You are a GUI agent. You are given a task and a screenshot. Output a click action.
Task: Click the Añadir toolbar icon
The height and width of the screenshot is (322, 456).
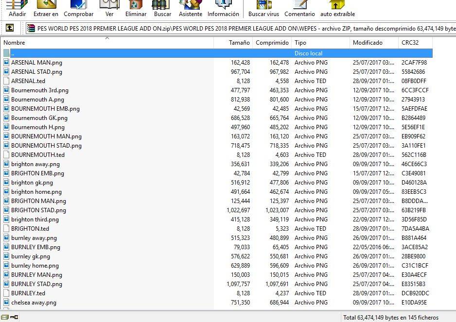point(17,9)
